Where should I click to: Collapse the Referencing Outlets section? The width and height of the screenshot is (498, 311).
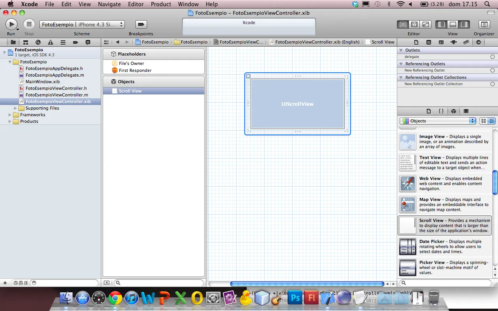[x=401, y=64]
